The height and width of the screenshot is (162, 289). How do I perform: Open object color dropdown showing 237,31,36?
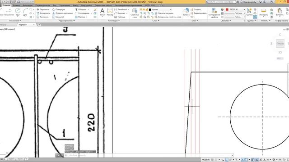244,9
